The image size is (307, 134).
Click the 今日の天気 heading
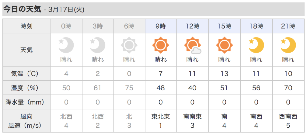click(22, 9)
